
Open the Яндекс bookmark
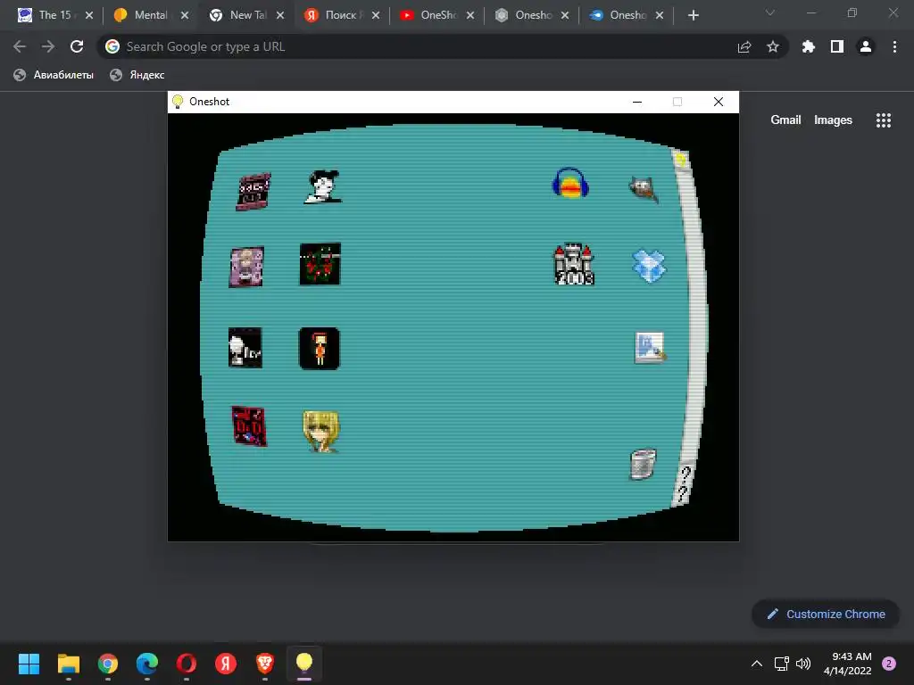137,75
